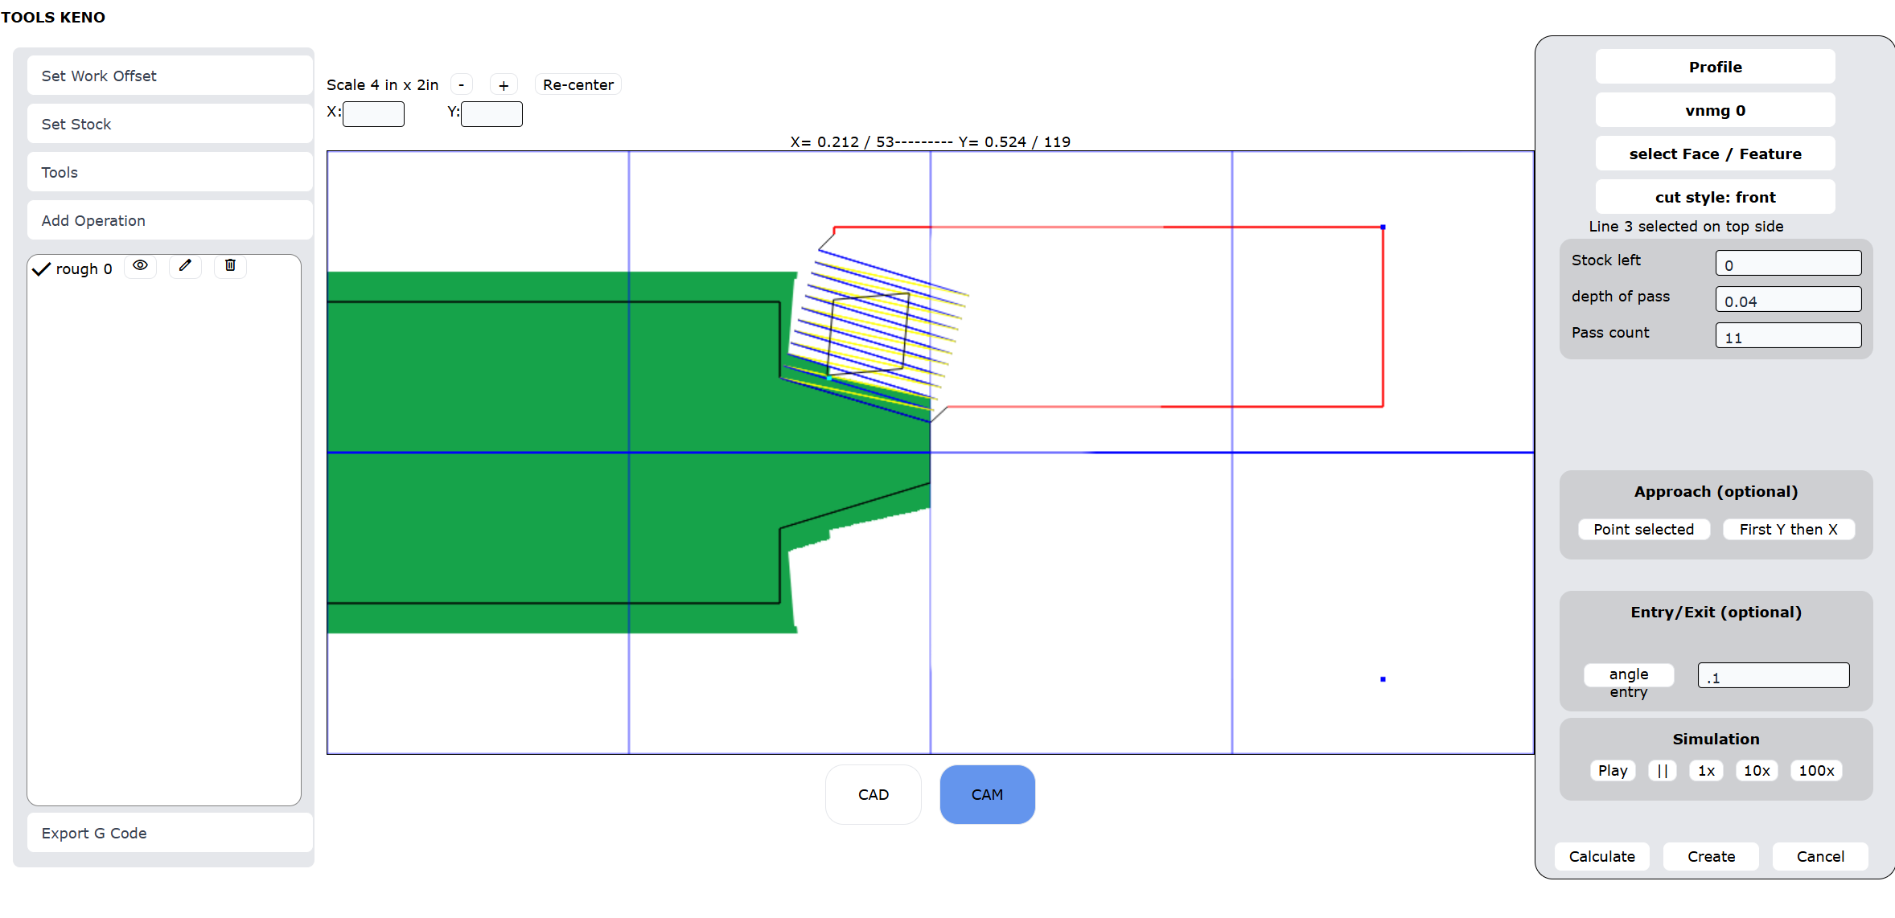The image size is (1895, 918).
Task: Click the pencil edit icon for rough 0
Action: click(185, 266)
